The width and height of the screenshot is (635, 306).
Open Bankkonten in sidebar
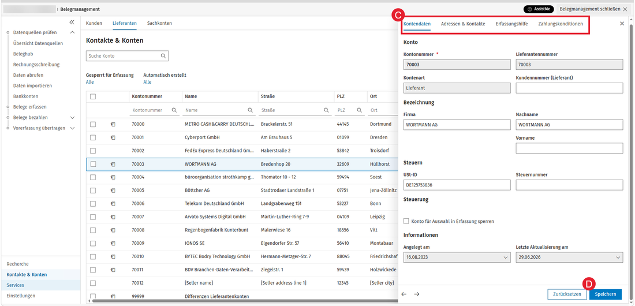(x=25, y=96)
